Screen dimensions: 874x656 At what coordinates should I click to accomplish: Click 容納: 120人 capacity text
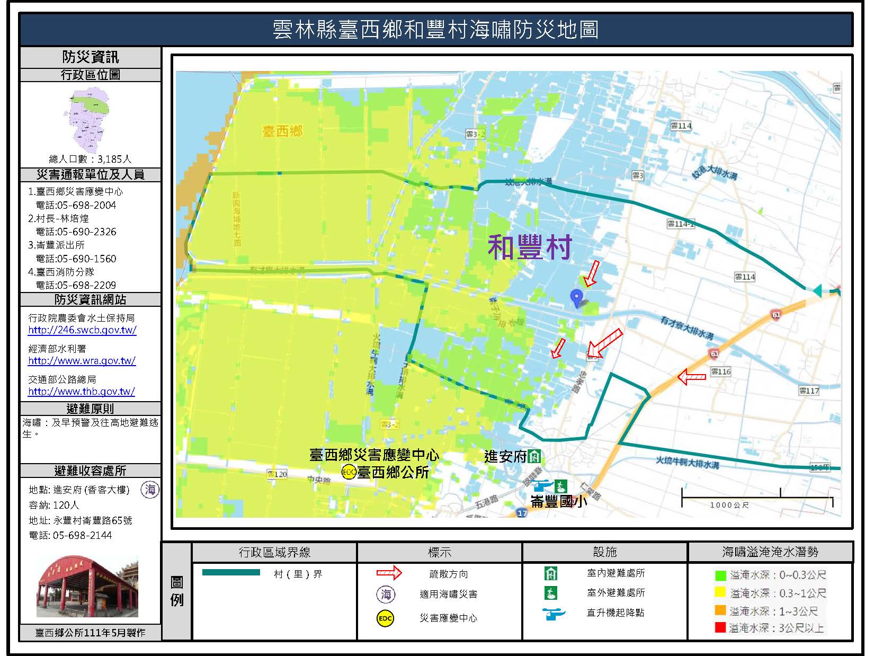pos(53,505)
